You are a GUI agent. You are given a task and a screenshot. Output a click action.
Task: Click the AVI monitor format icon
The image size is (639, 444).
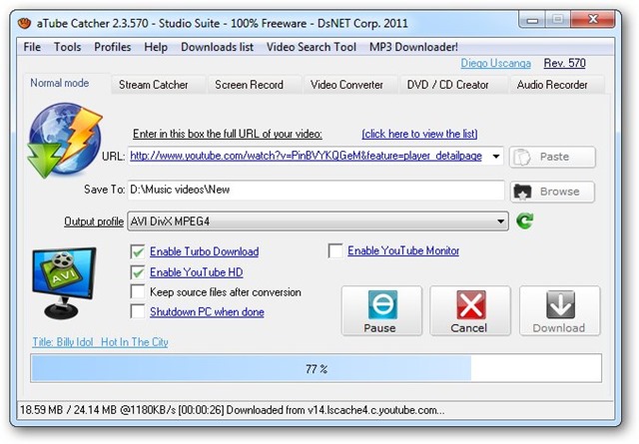click(64, 282)
